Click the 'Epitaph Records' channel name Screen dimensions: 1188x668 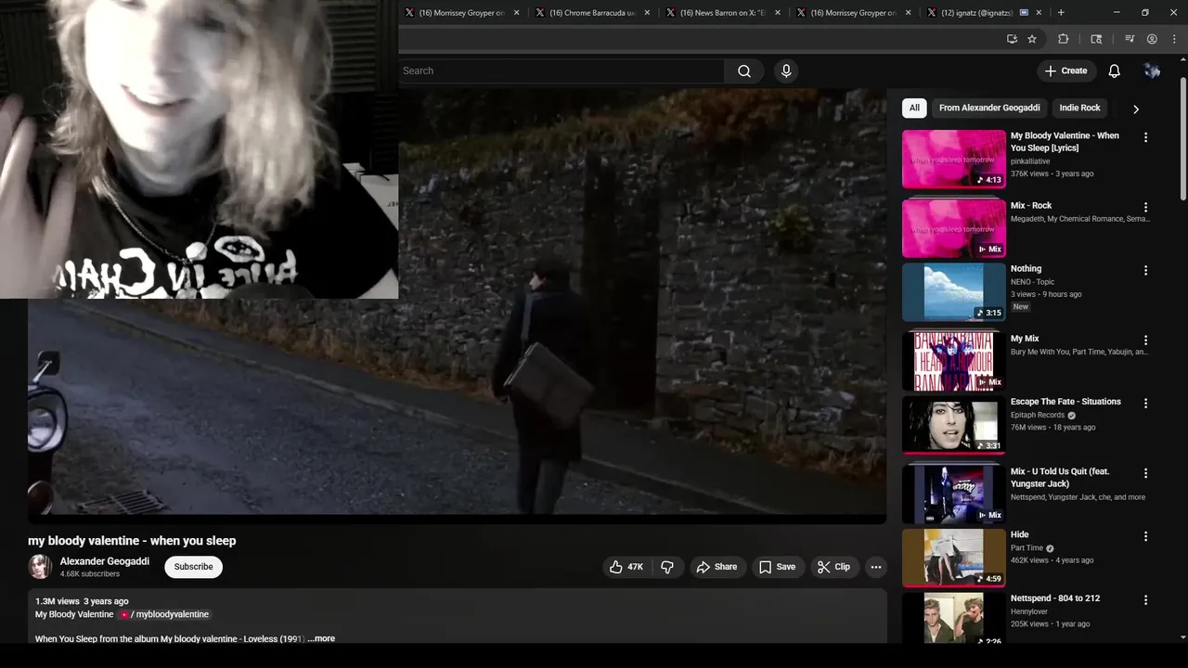[1038, 415]
